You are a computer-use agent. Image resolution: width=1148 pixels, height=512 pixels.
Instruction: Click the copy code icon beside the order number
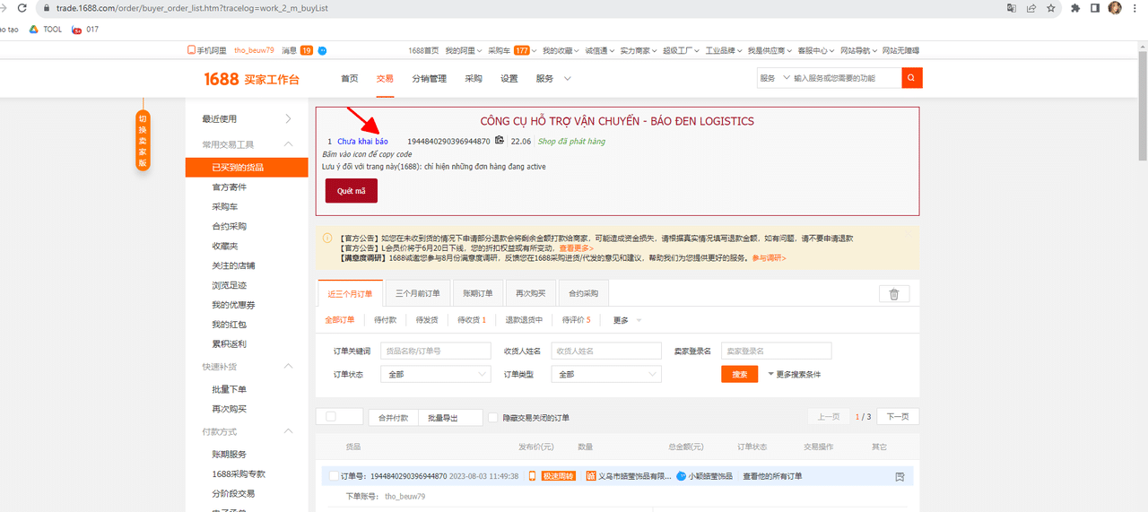click(500, 141)
